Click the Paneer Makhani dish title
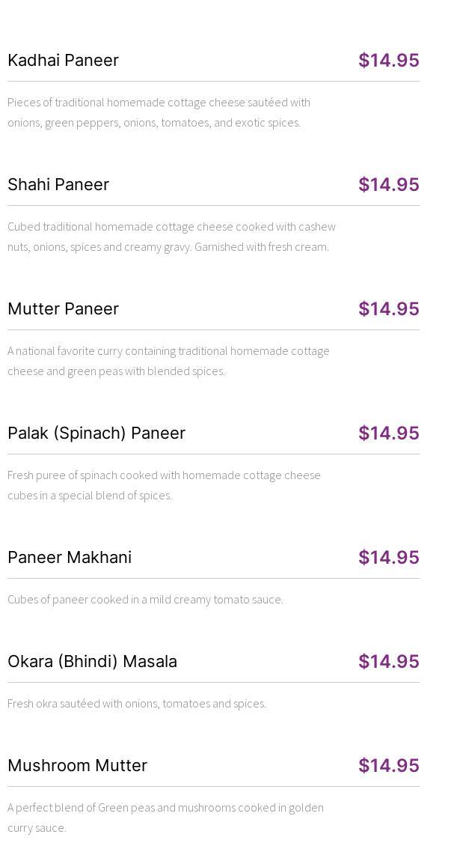This screenshot has width=454, height=846. pyautogui.click(x=70, y=557)
